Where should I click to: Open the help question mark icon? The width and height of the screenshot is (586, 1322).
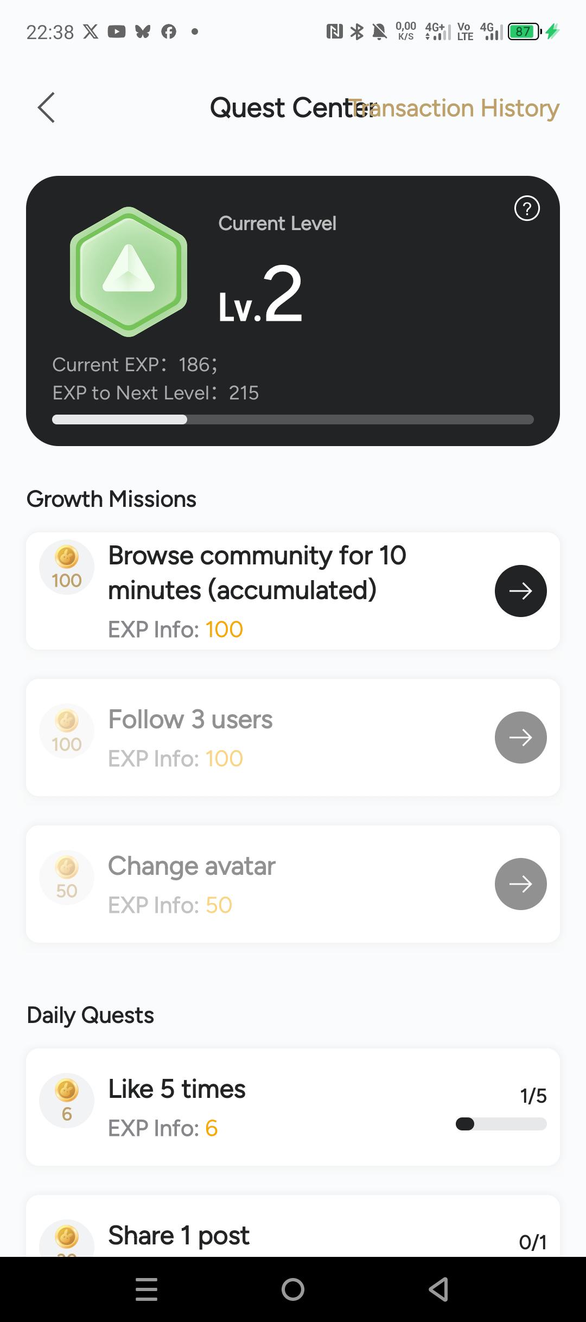pos(526,208)
